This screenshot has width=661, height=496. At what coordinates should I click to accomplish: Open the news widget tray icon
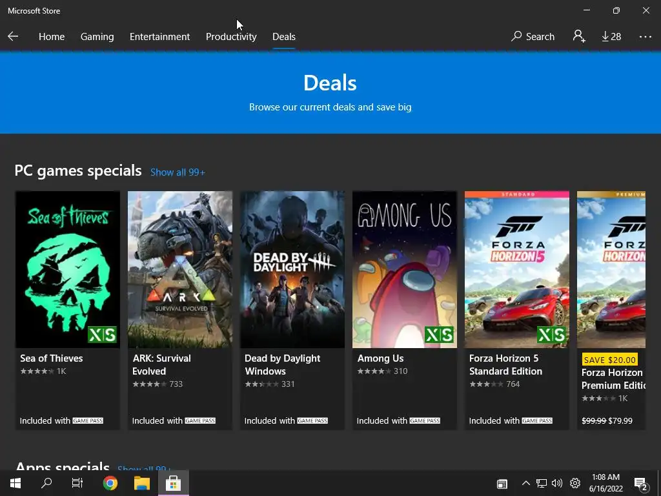(x=502, y=483)
